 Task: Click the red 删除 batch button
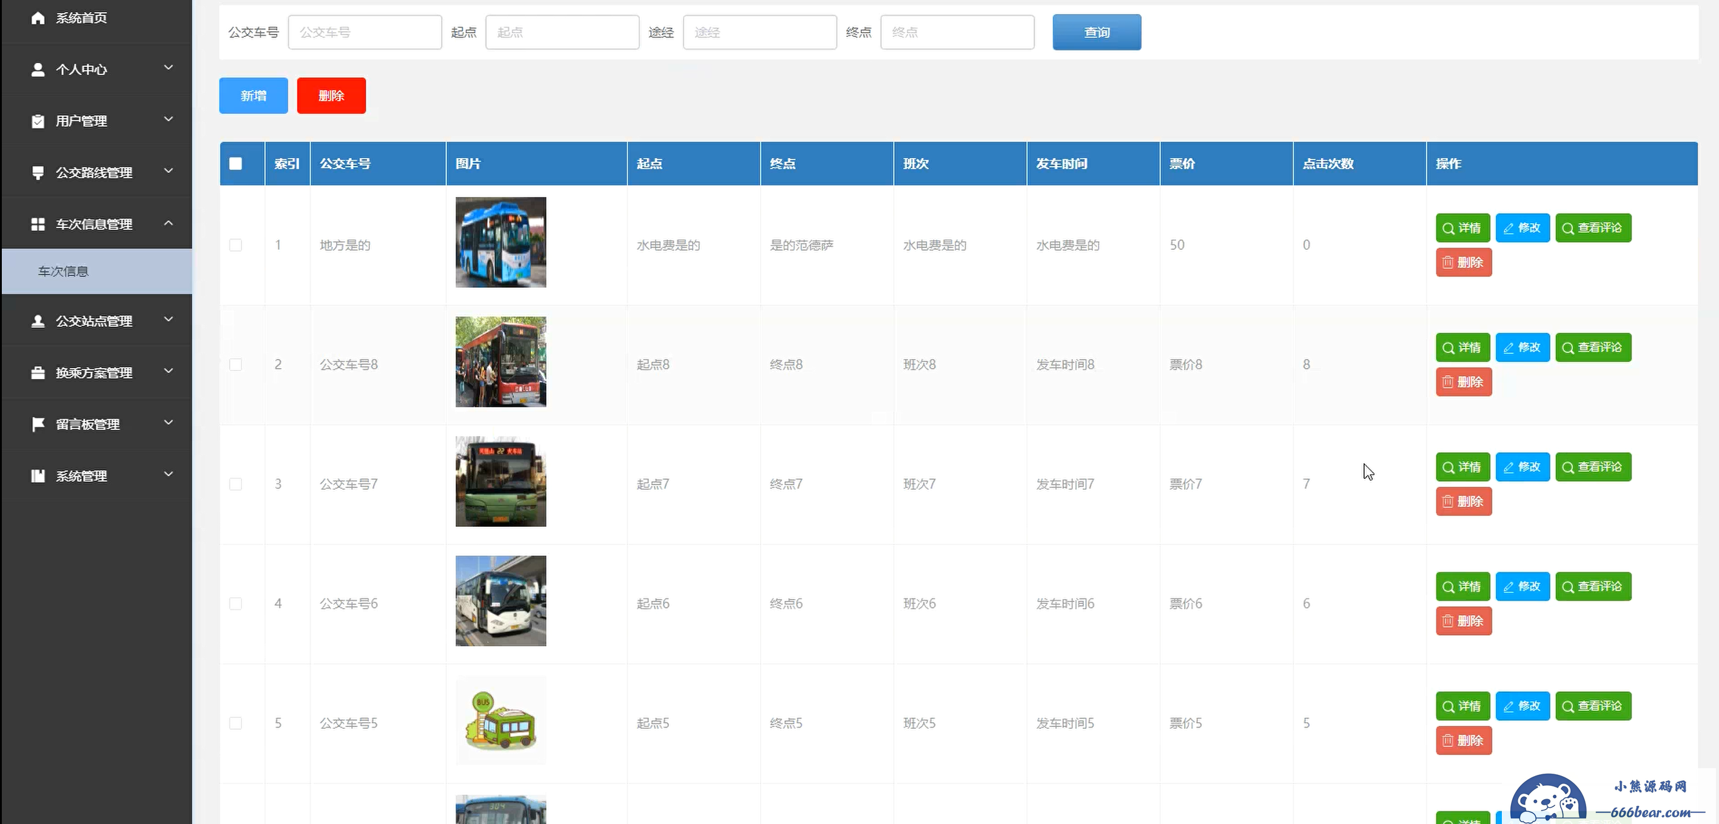[331, 95]
